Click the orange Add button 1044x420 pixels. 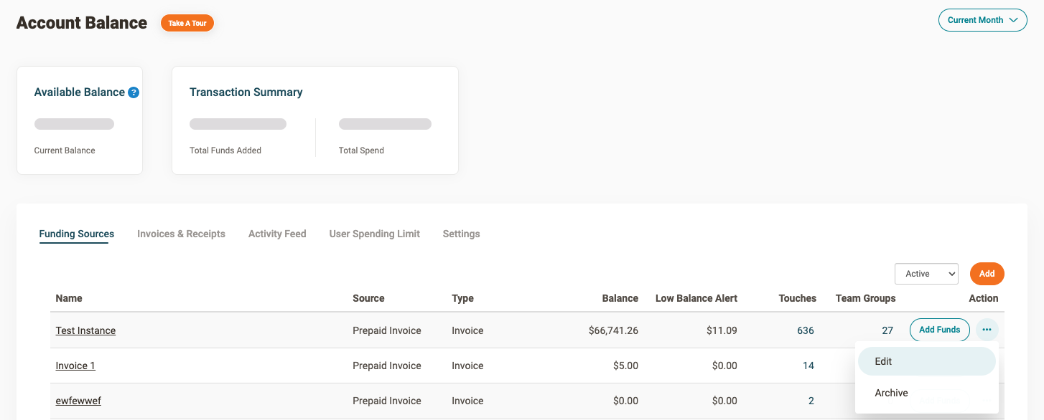point(987,274)
